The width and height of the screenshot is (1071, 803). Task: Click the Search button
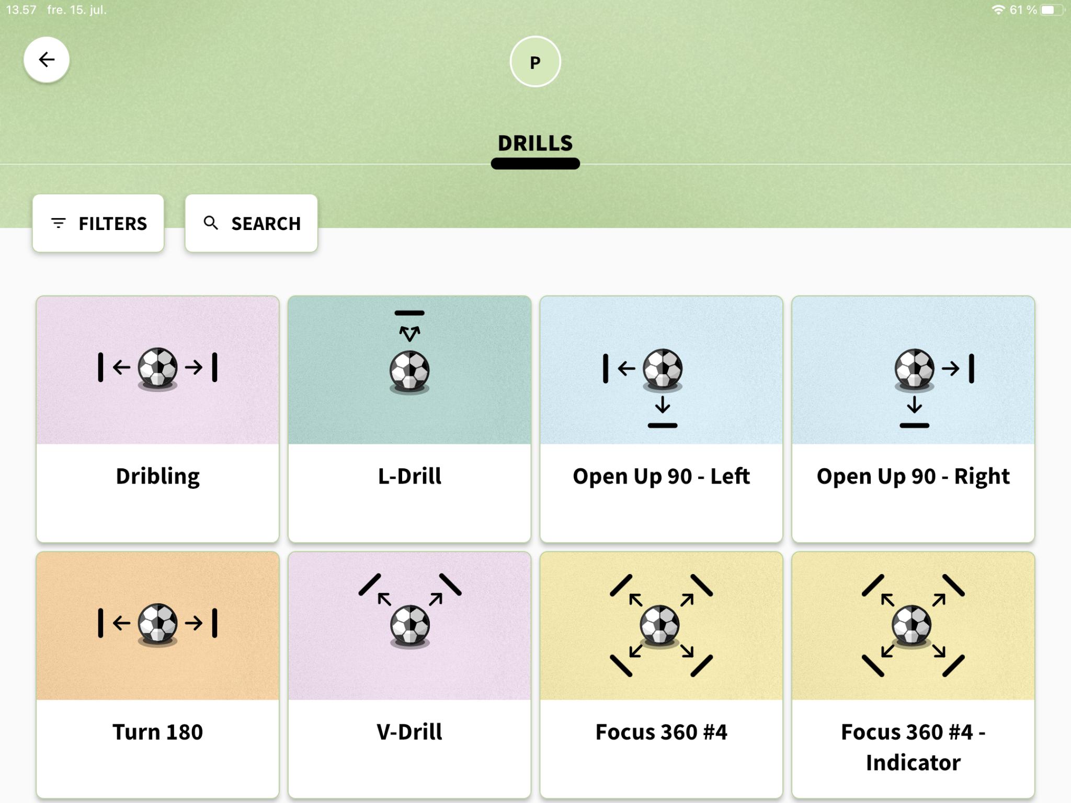[x=251, y=223]
